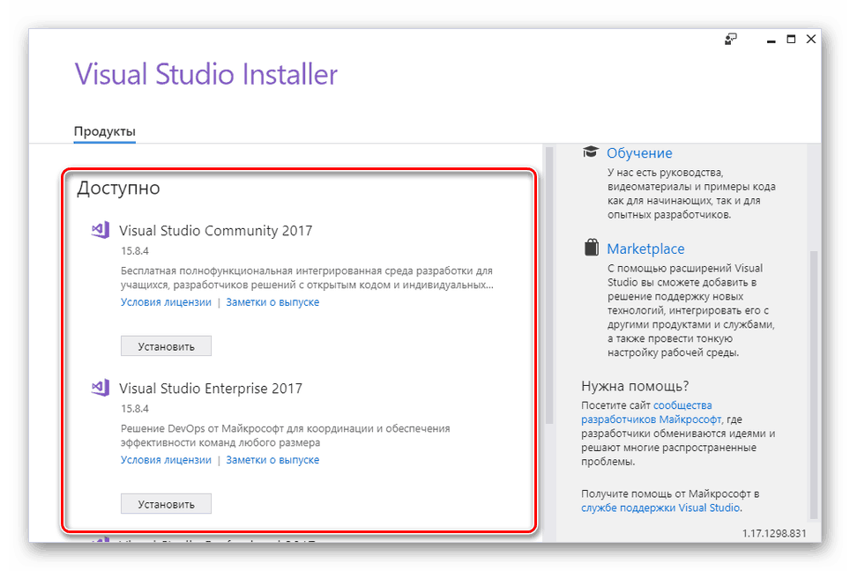Switch to the Продукты tab
Screen dimensions: 850x571
tap(104, 131)
